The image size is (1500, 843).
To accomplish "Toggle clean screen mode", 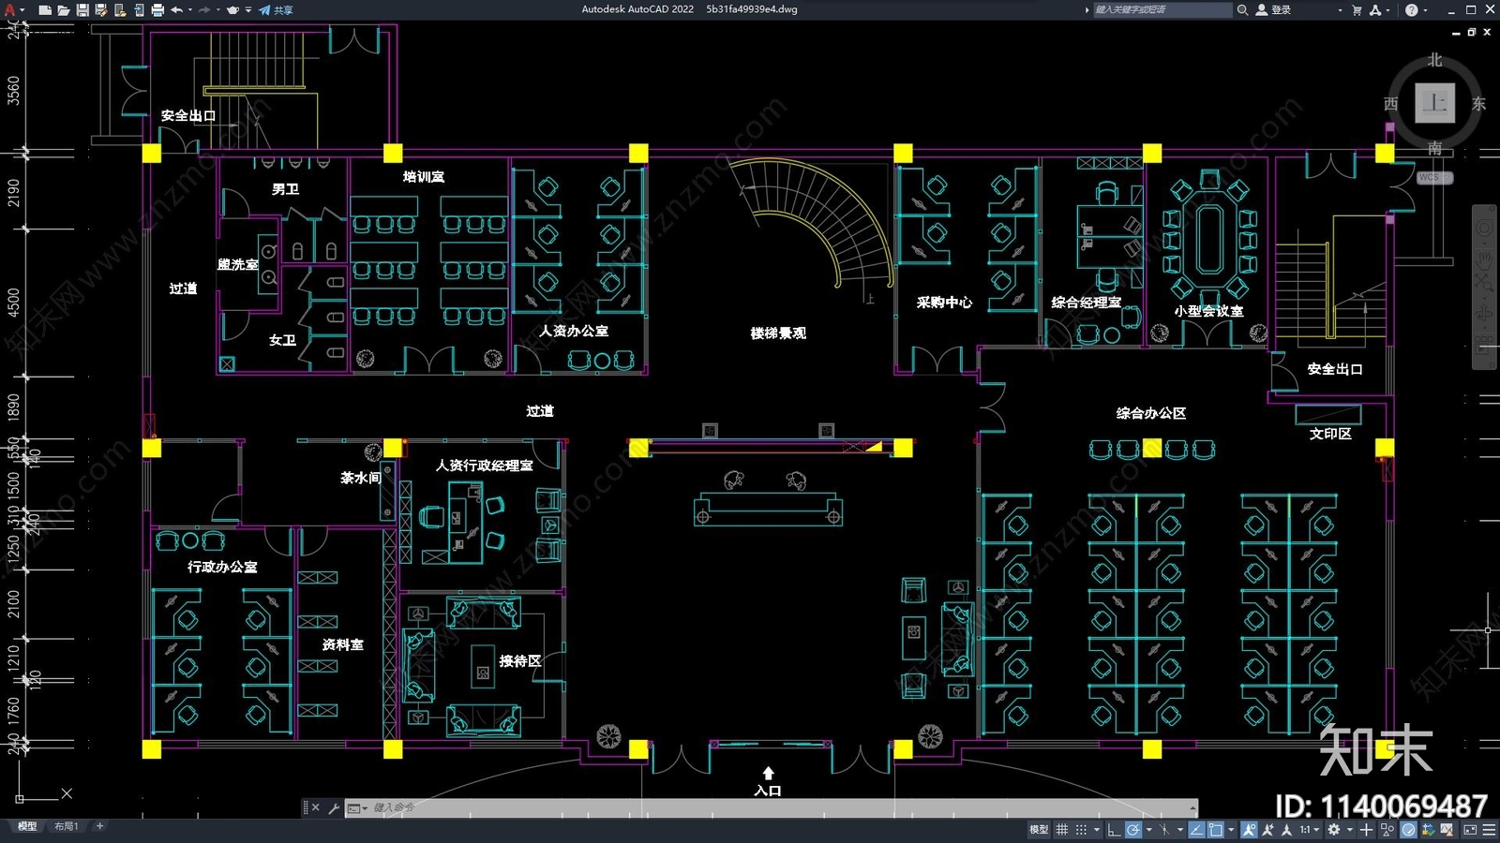I will point(1470,830).
